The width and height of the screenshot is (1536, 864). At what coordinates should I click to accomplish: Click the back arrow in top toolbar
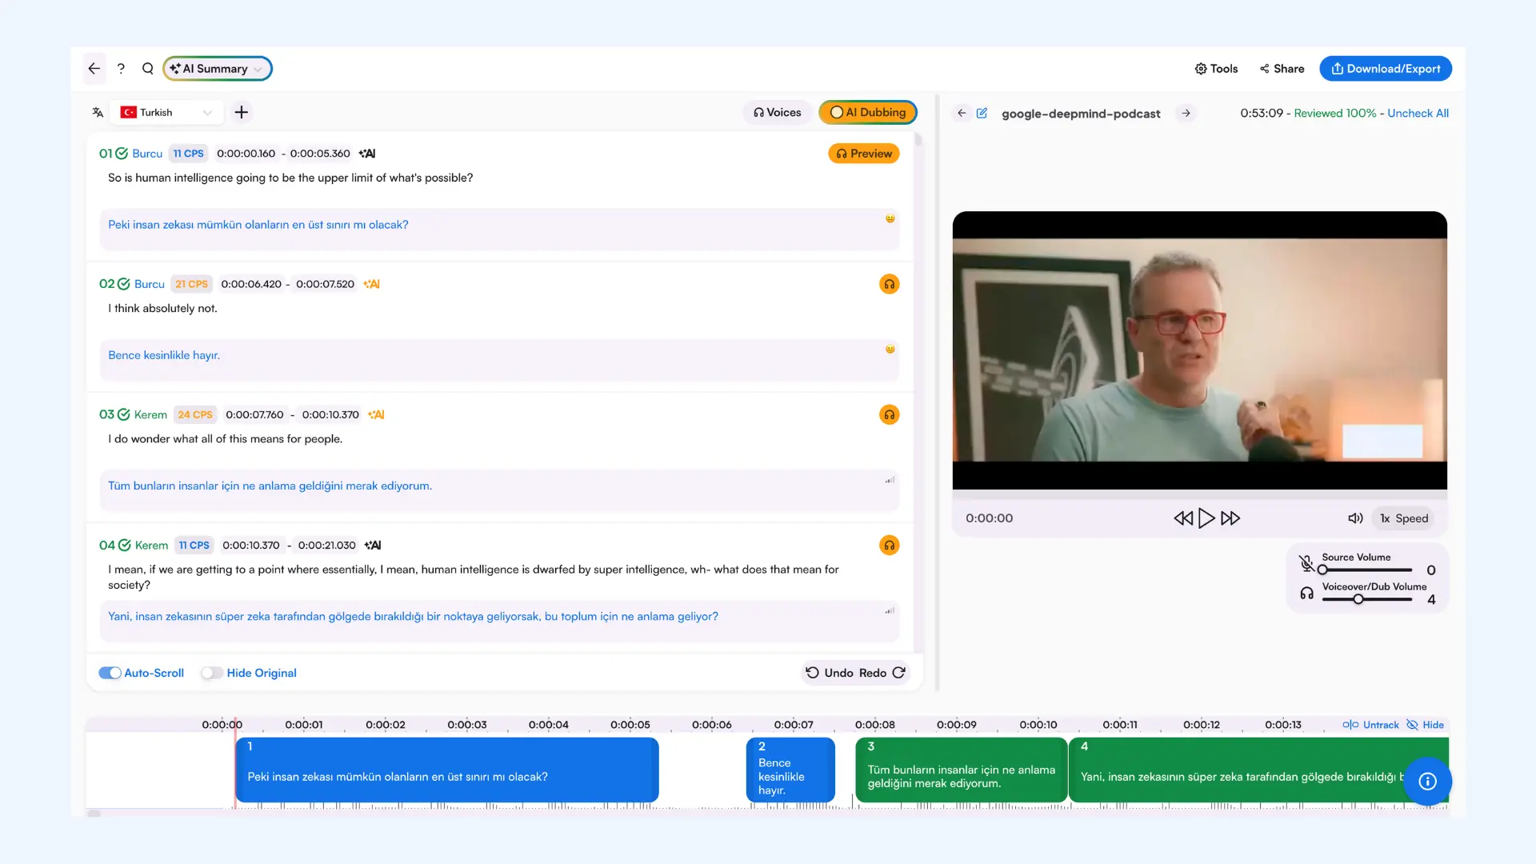tap(94, 69)
